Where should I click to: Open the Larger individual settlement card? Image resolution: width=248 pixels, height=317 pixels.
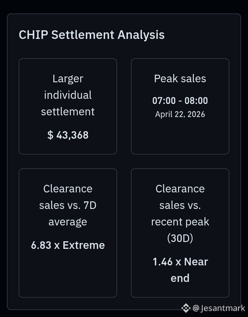pyautogui.click(x=68, y=106)
